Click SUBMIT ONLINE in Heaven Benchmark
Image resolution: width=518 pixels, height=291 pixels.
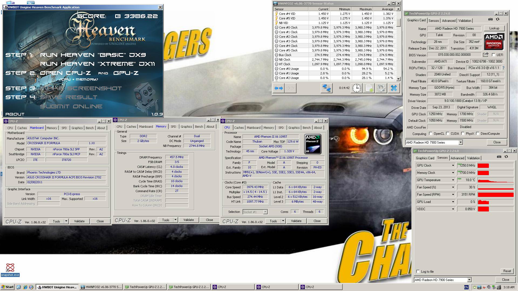[x=71, y=106]
